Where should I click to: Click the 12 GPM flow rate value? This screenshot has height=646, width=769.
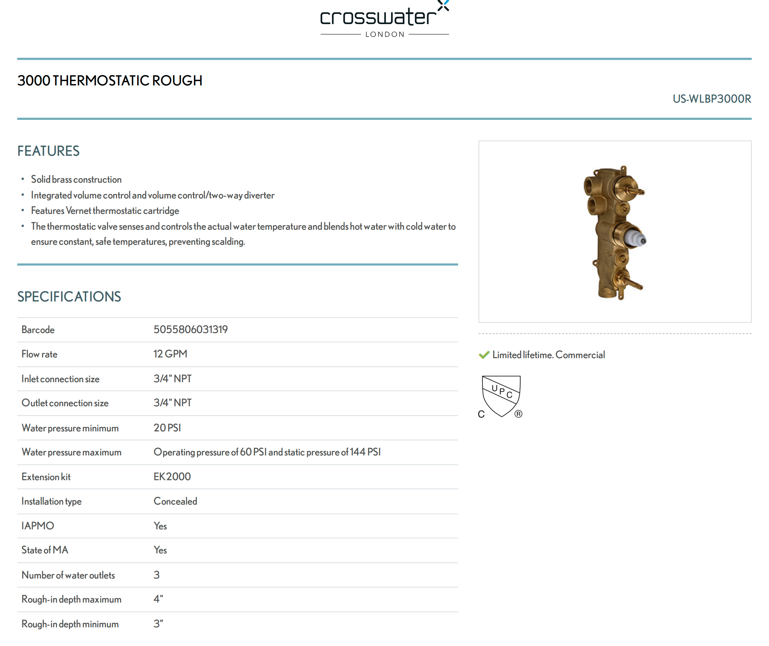[x=170, y=354]
